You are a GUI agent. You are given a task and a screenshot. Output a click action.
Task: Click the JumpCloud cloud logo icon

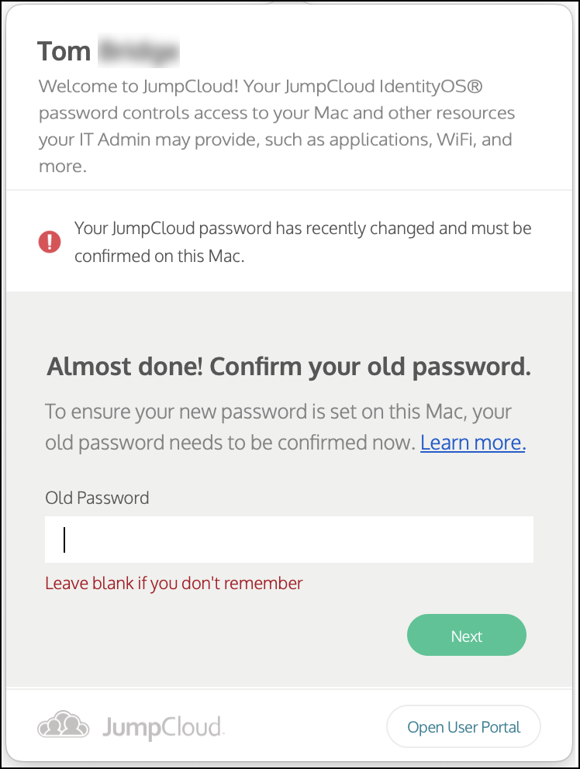64,726
